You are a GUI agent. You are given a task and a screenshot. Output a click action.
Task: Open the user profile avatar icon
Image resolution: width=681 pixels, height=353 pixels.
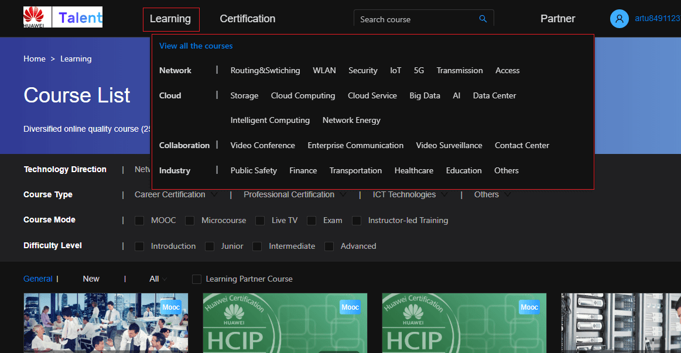619,19
